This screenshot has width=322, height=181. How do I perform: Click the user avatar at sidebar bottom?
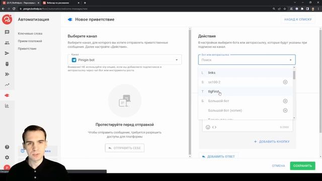7,167
